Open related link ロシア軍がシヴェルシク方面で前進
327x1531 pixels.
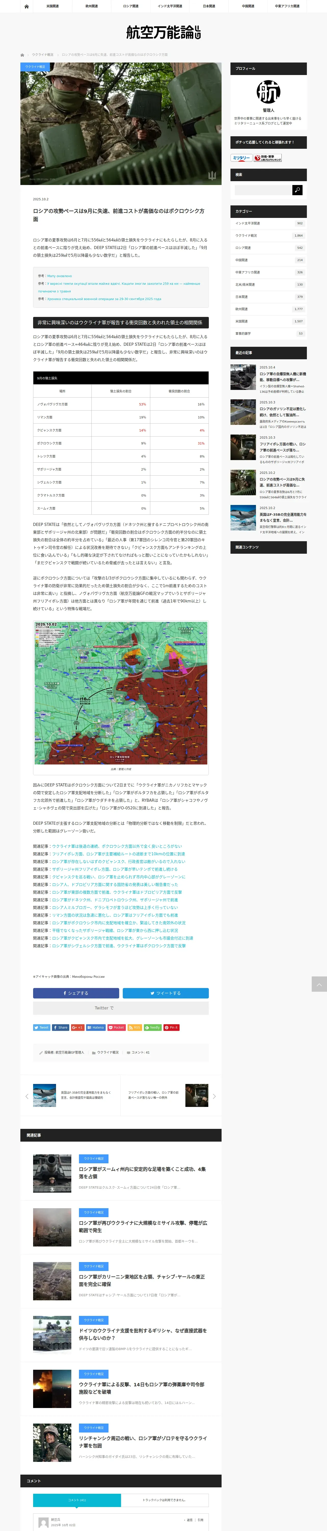click(119, 946)
